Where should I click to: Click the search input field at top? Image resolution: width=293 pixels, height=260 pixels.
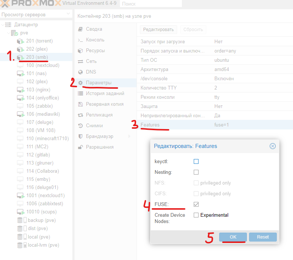tap(151, 4)
